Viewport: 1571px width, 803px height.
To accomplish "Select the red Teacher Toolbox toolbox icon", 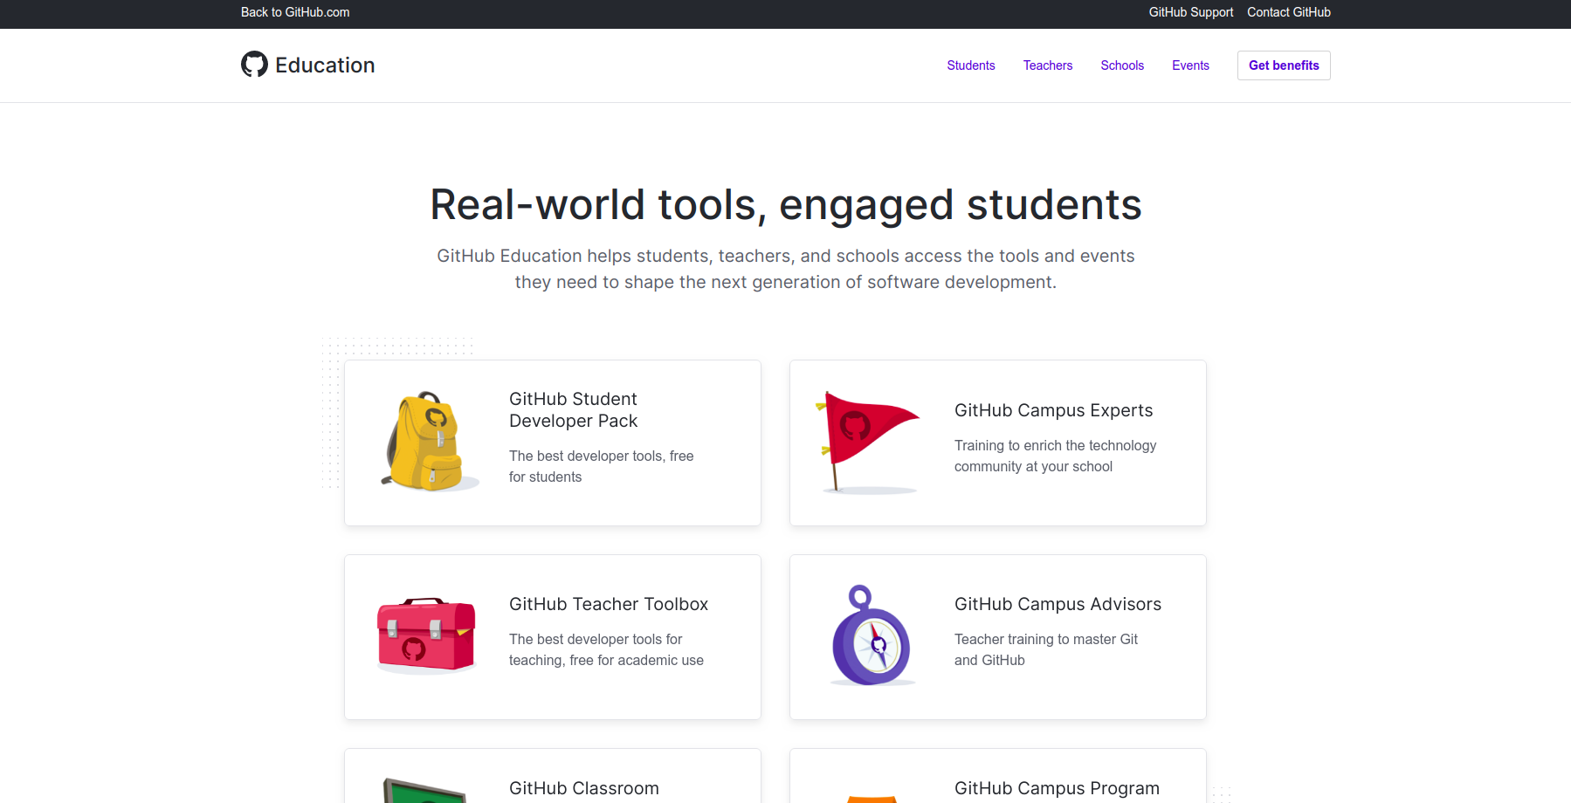I will click(x=425, y=635).
